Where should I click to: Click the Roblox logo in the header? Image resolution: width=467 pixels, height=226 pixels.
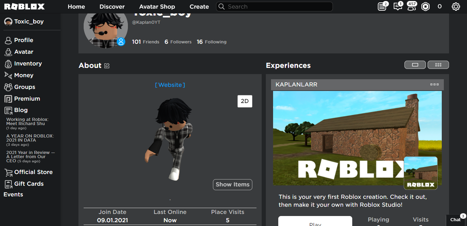[24, 7]
